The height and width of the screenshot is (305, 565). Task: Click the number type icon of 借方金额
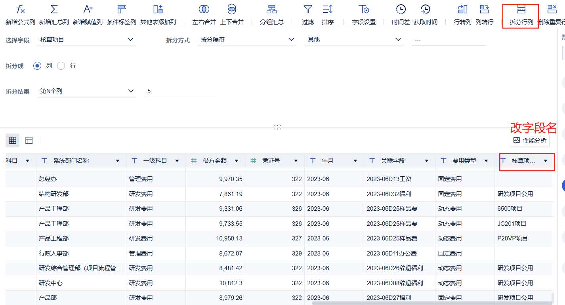click(x=194, y=161)
